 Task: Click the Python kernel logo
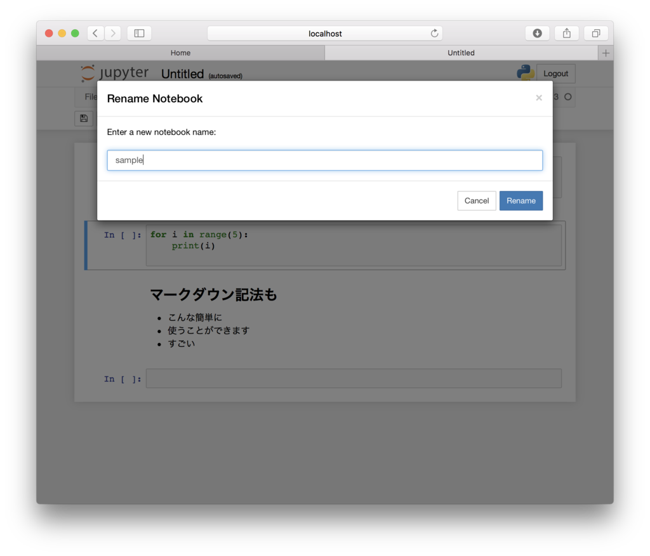coord(524,73)
